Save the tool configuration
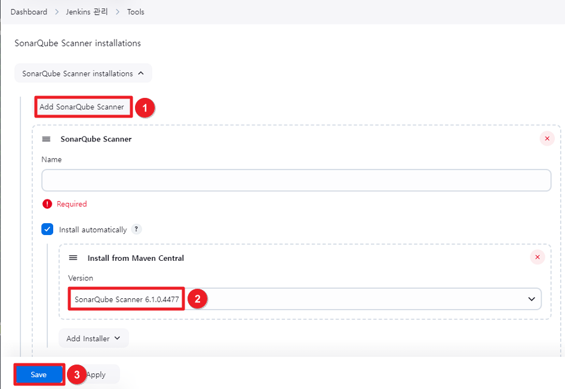This screenshot has height=389, width=565. click(39, 375)
